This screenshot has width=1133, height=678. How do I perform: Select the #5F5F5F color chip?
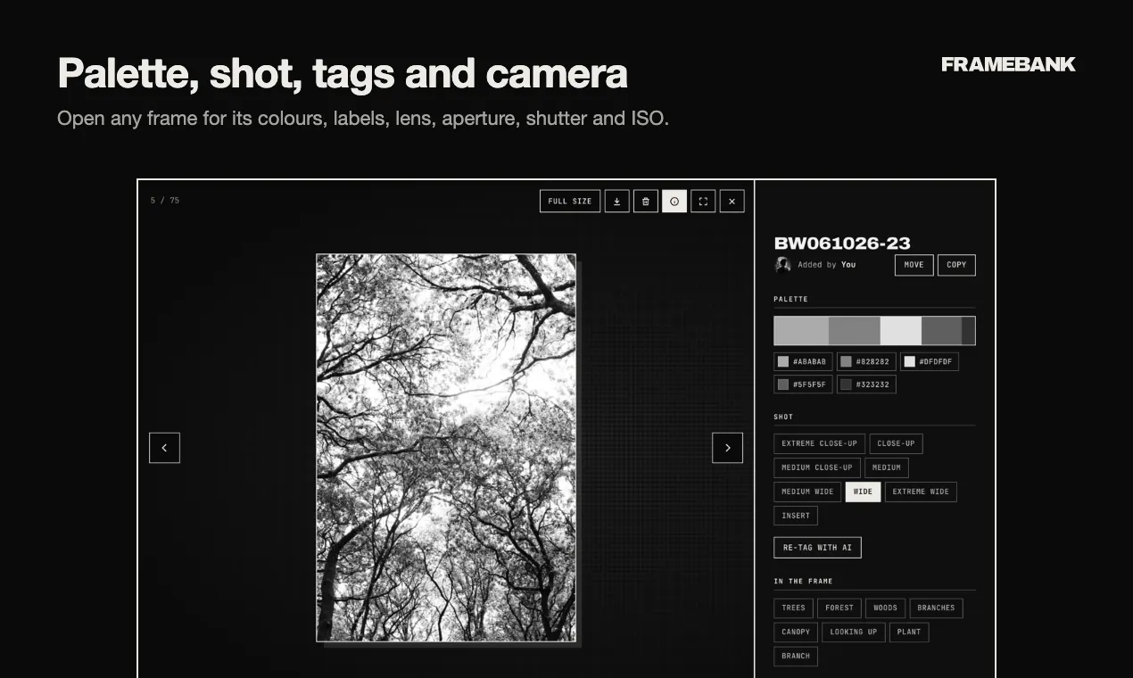coord(803,384)
